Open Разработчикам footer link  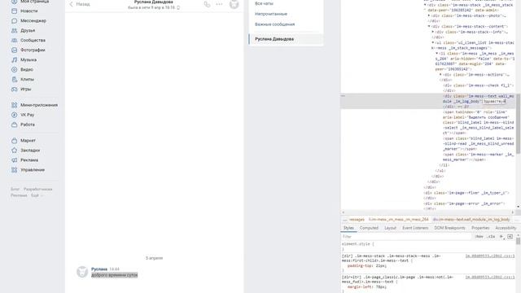click(x=38, y=189)
